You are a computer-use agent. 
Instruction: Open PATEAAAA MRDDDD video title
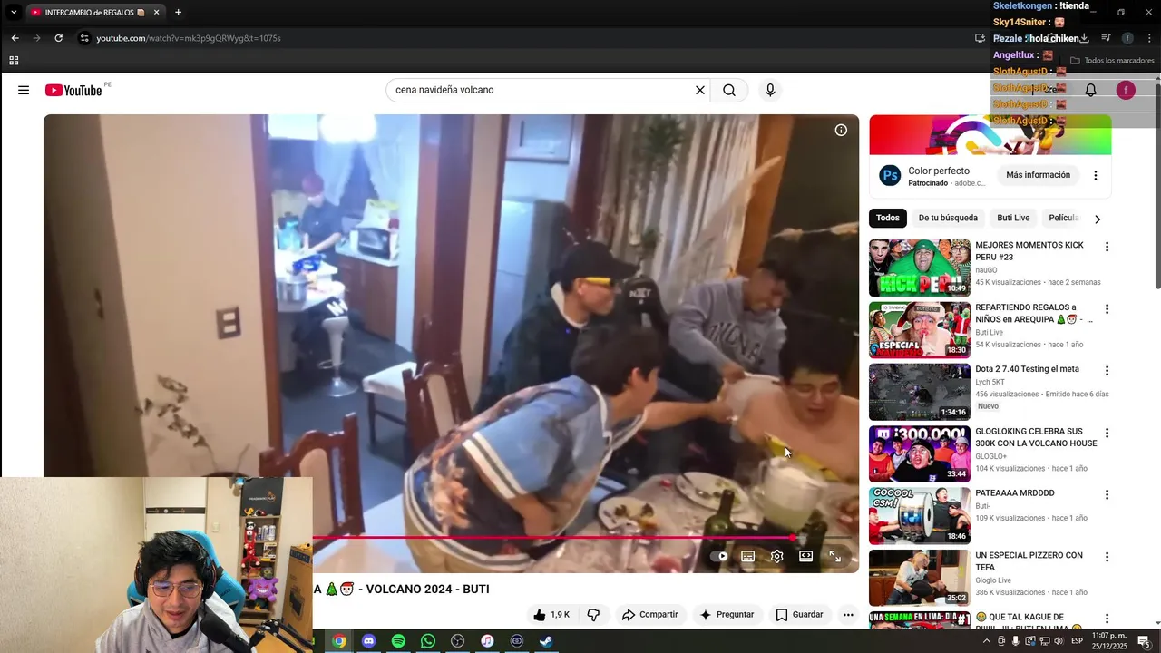[x=1015, y=493]
